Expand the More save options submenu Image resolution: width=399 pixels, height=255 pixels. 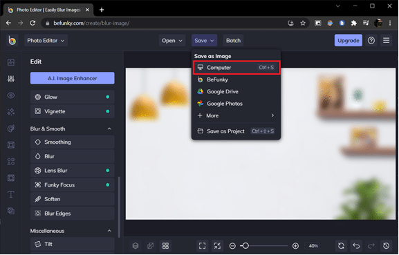(236, 115)
